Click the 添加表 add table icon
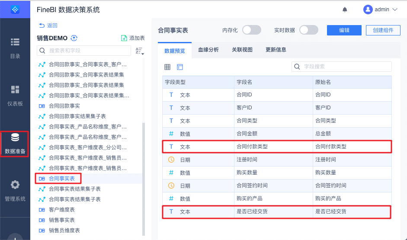407x240 pixels. coord(124,38)
